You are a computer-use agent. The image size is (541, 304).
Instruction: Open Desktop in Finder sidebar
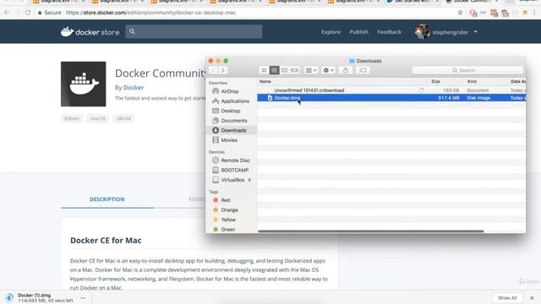click(231, 111)
